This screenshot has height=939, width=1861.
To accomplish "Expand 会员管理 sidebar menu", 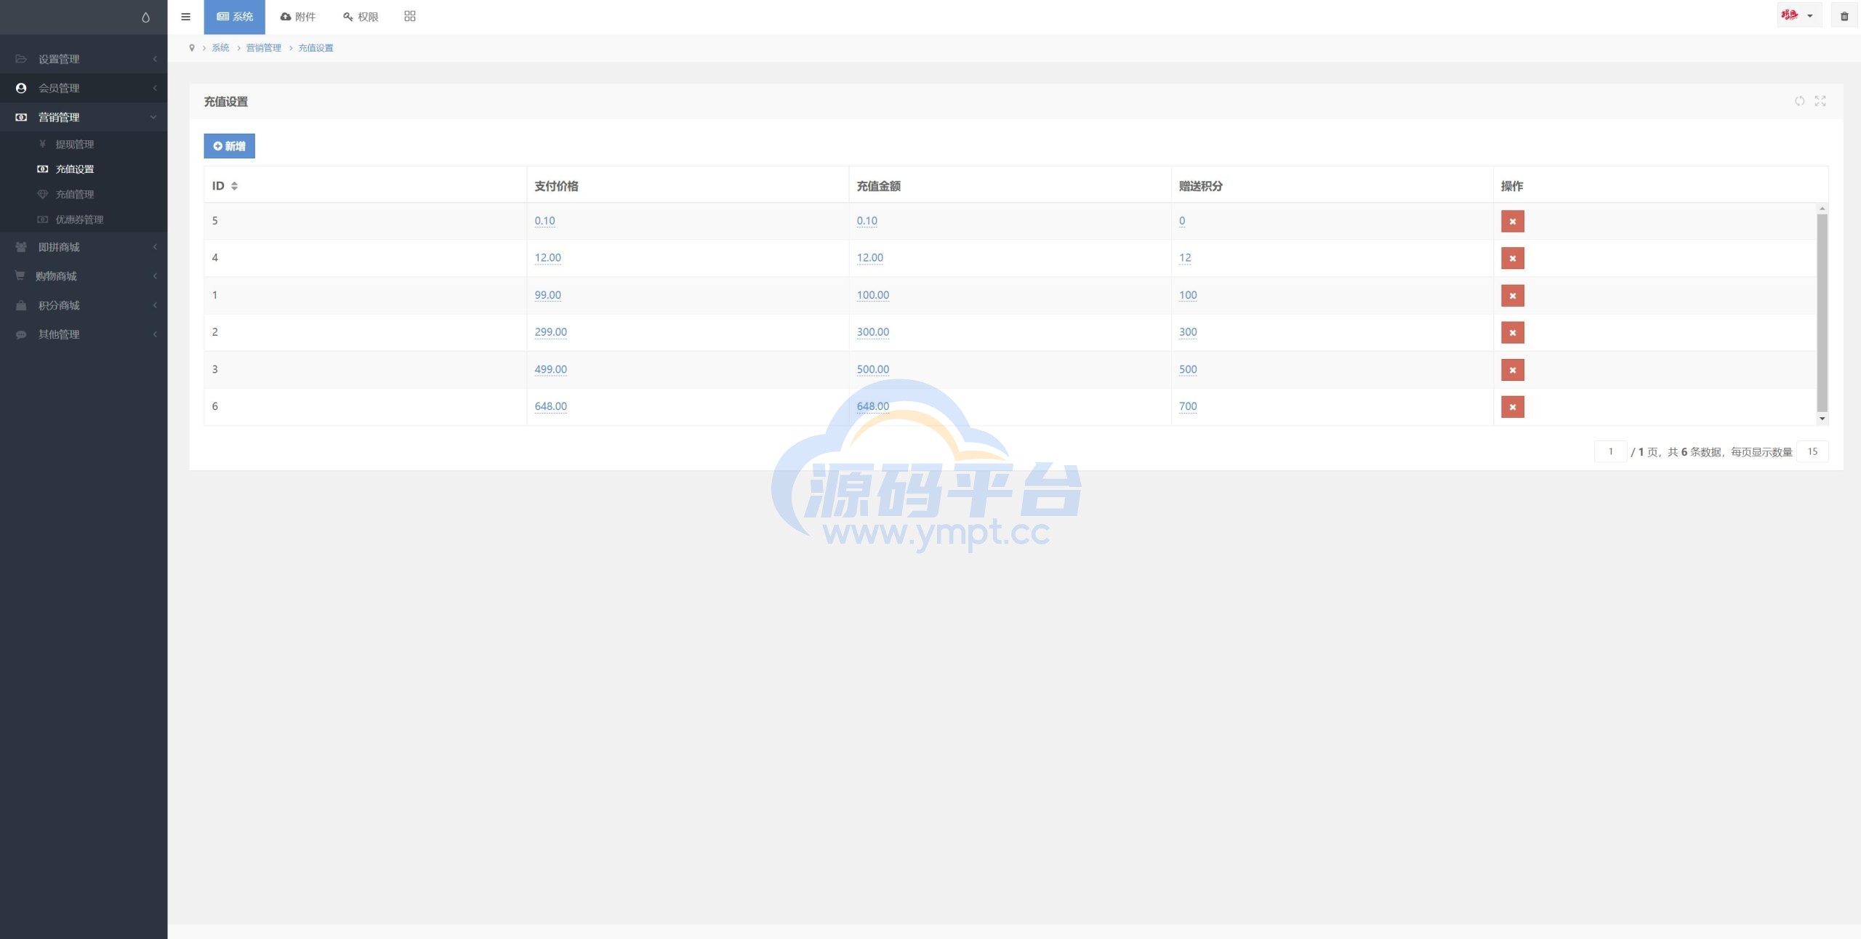I will 84,88.
